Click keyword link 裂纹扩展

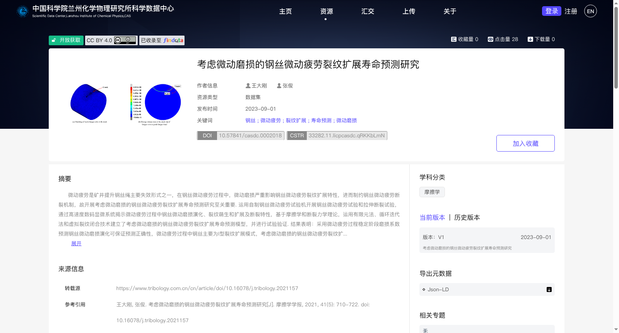(296, 121)
